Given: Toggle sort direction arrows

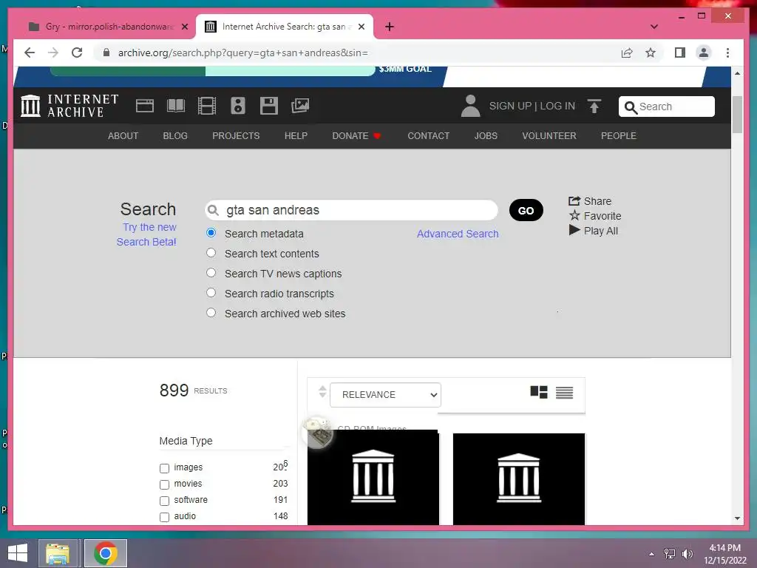Looking at the screenshot, I should click(322, 392).
